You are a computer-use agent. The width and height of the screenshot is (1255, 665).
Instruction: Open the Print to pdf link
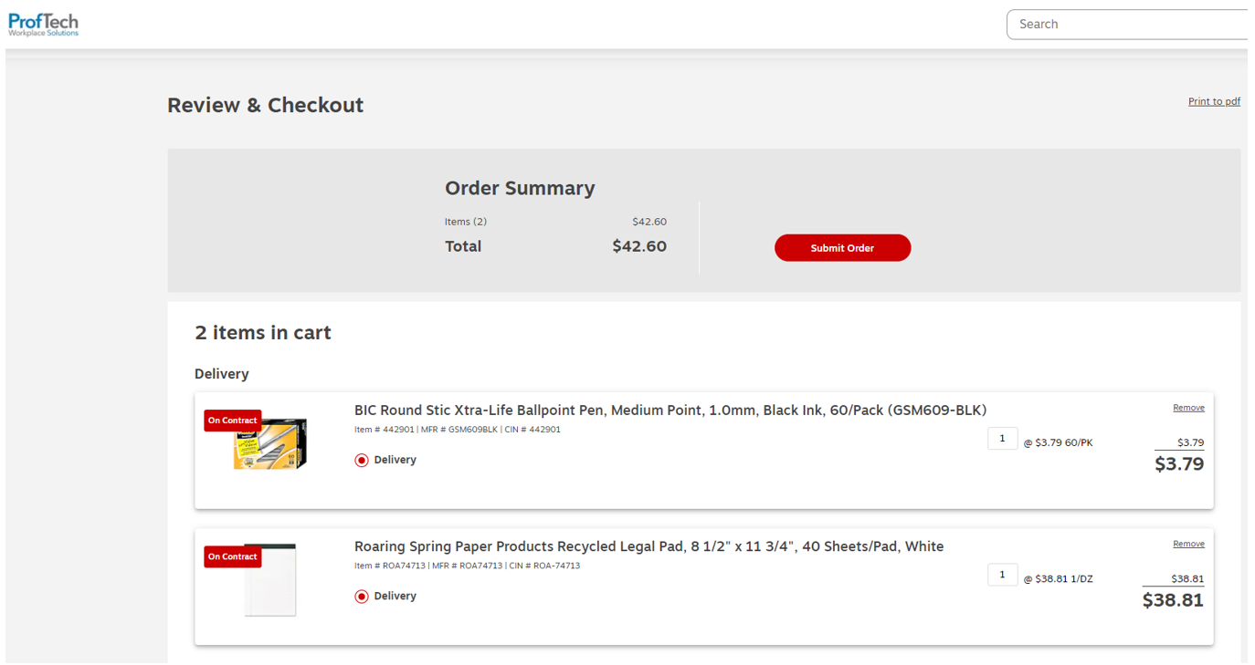click(1214, 101)
